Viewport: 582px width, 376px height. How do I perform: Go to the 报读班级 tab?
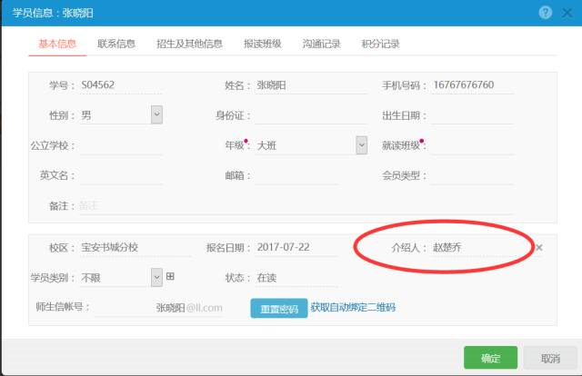(262, 44)
